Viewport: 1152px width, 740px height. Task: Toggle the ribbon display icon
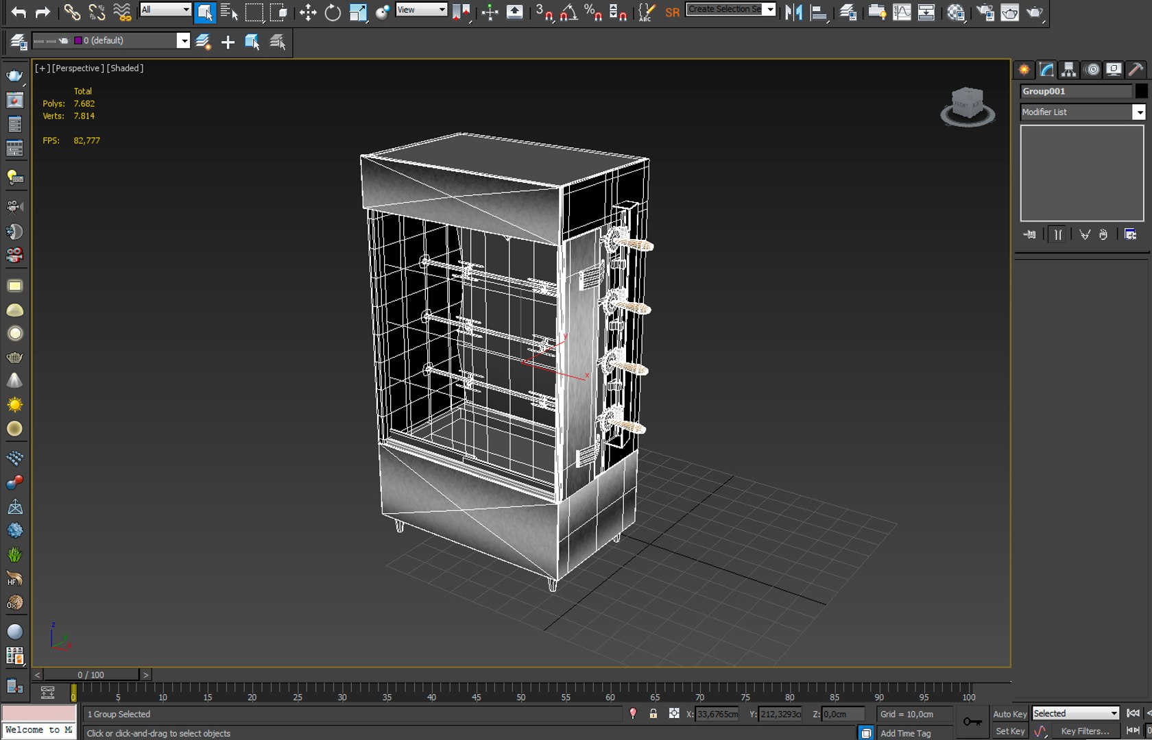pyautogui.click(x=877, y=12)
